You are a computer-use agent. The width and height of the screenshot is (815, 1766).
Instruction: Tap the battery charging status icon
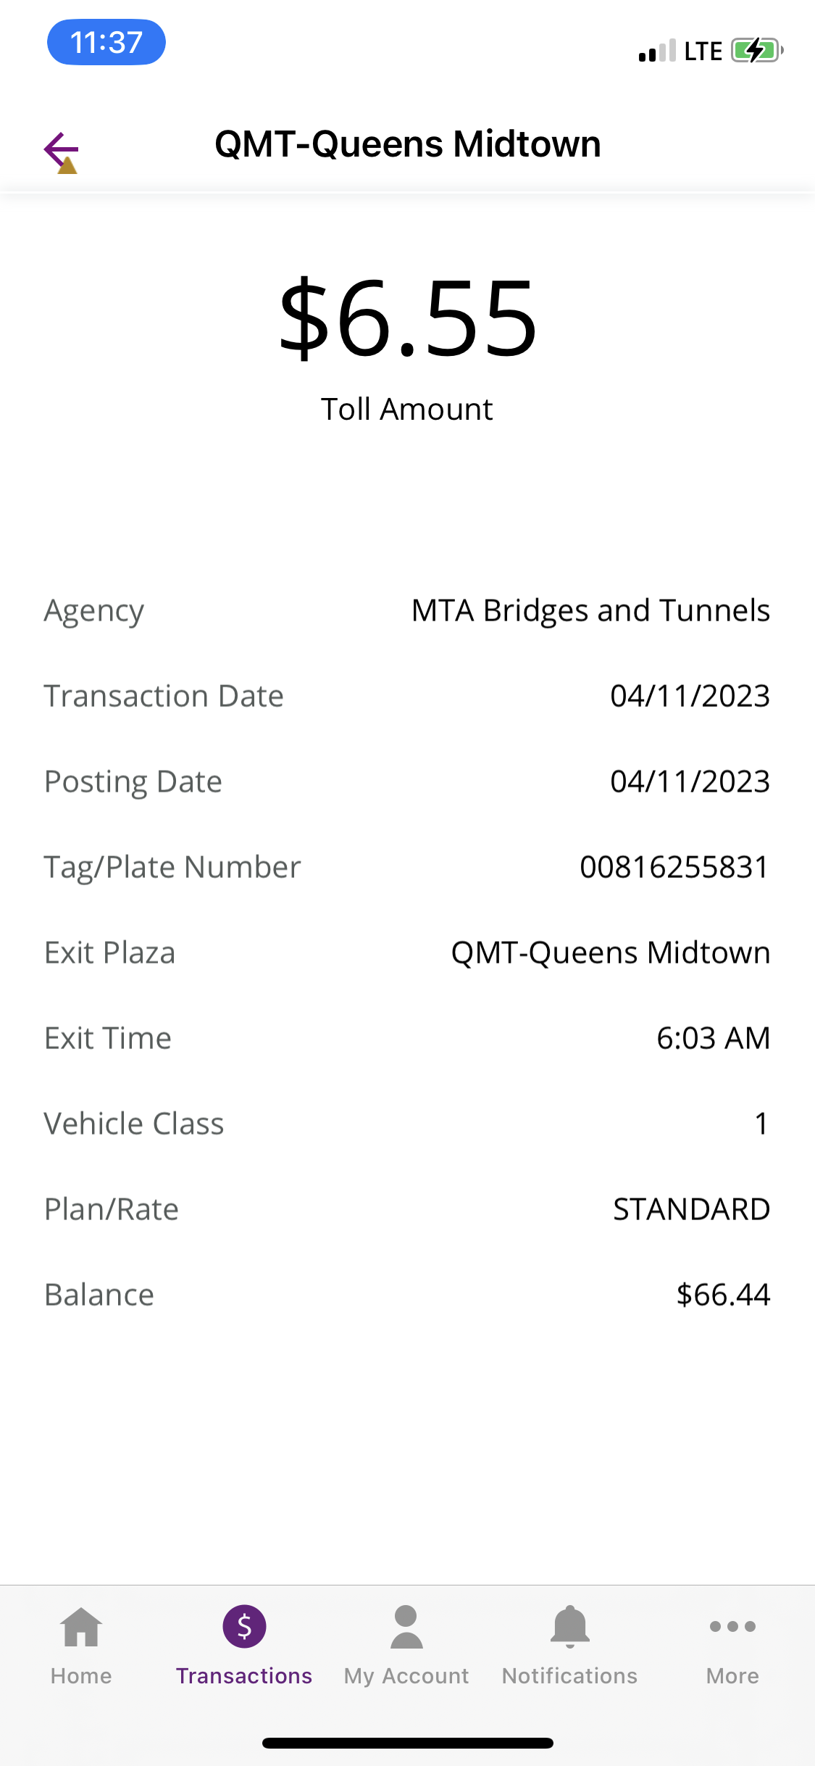click(757, 51)
